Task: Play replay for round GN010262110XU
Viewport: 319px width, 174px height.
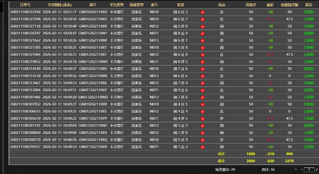Action: click(x=203, y=19)
